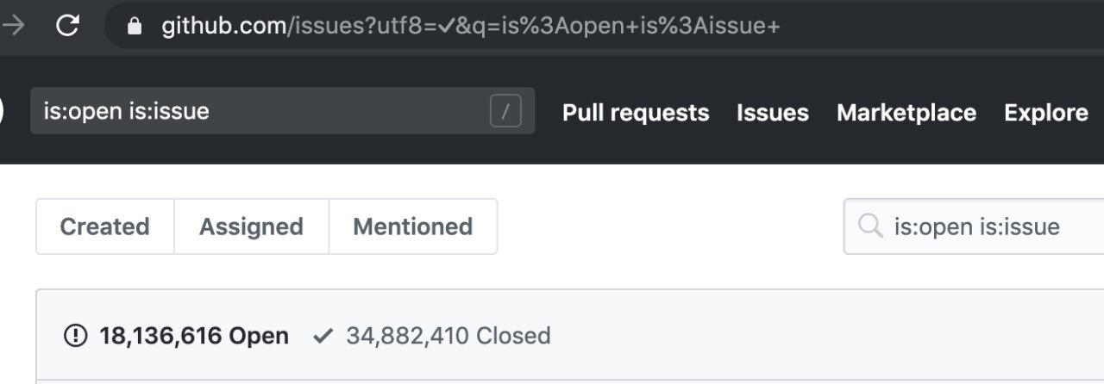Screen dimensions: 1104x384
Task: Click the slash shortcut key icon
Action: coord(505,111)
